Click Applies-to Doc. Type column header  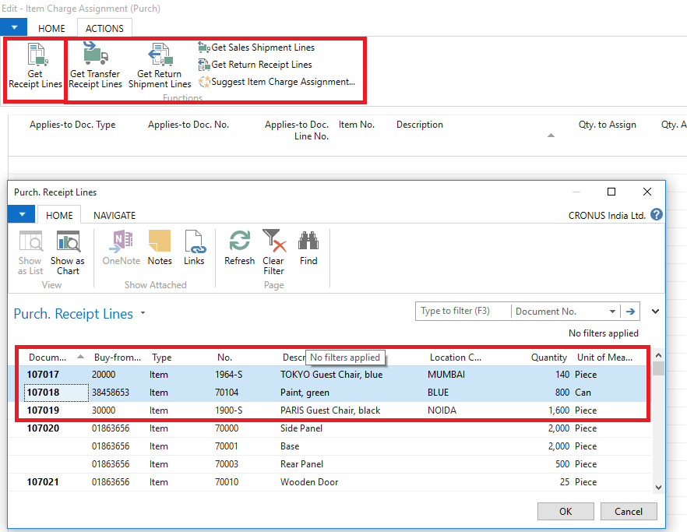(72, 125)
